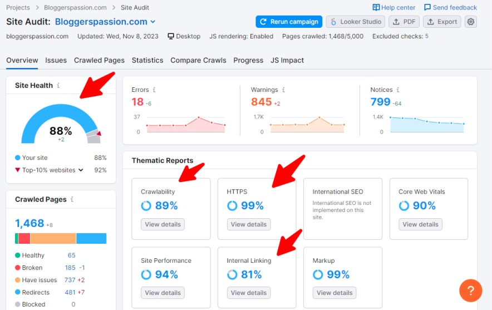Click the Crawled Pages info icon
The width and height of the screenshot is (492, 310).
pos(72,199)
